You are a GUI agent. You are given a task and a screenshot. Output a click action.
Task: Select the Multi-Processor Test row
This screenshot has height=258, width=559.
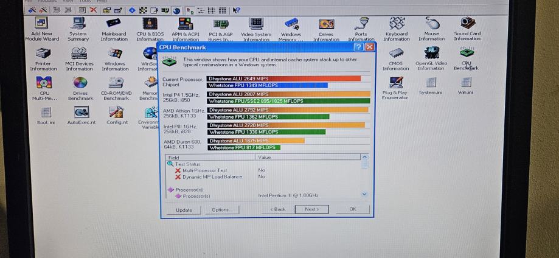[x=263, y=170]
